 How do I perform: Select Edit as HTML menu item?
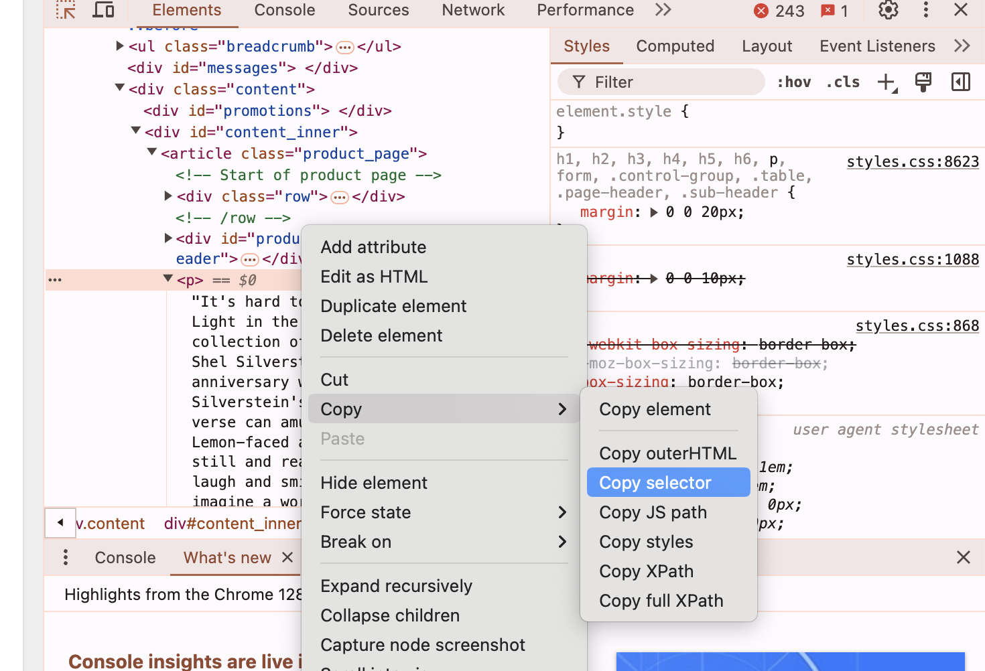coord(374,277)
